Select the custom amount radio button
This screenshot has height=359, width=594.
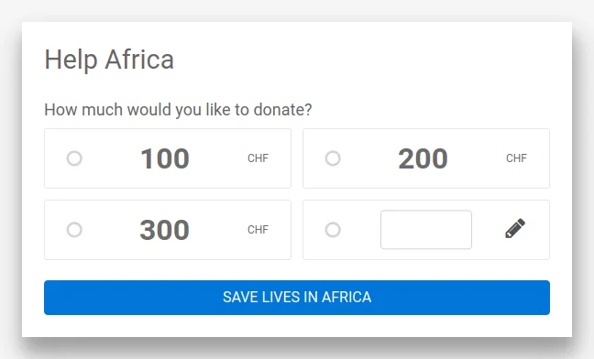(x=333, y=230)
